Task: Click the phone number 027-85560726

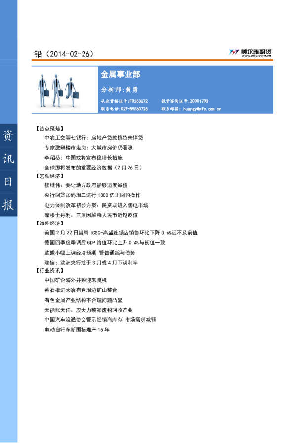Action: pyautogui.click(x=134, y=109)
